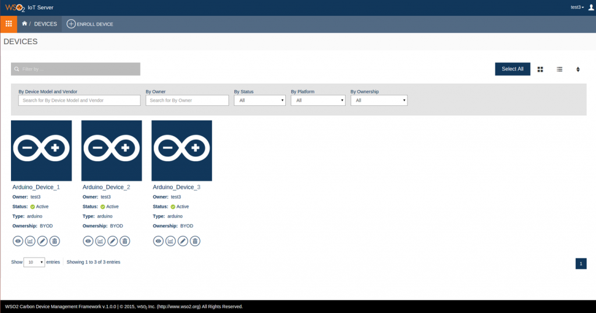The width and height of the screenshot is (596, 313).
Task: Edit Arduino_Device_2 with pencil icon
Action: coord(112,241)
